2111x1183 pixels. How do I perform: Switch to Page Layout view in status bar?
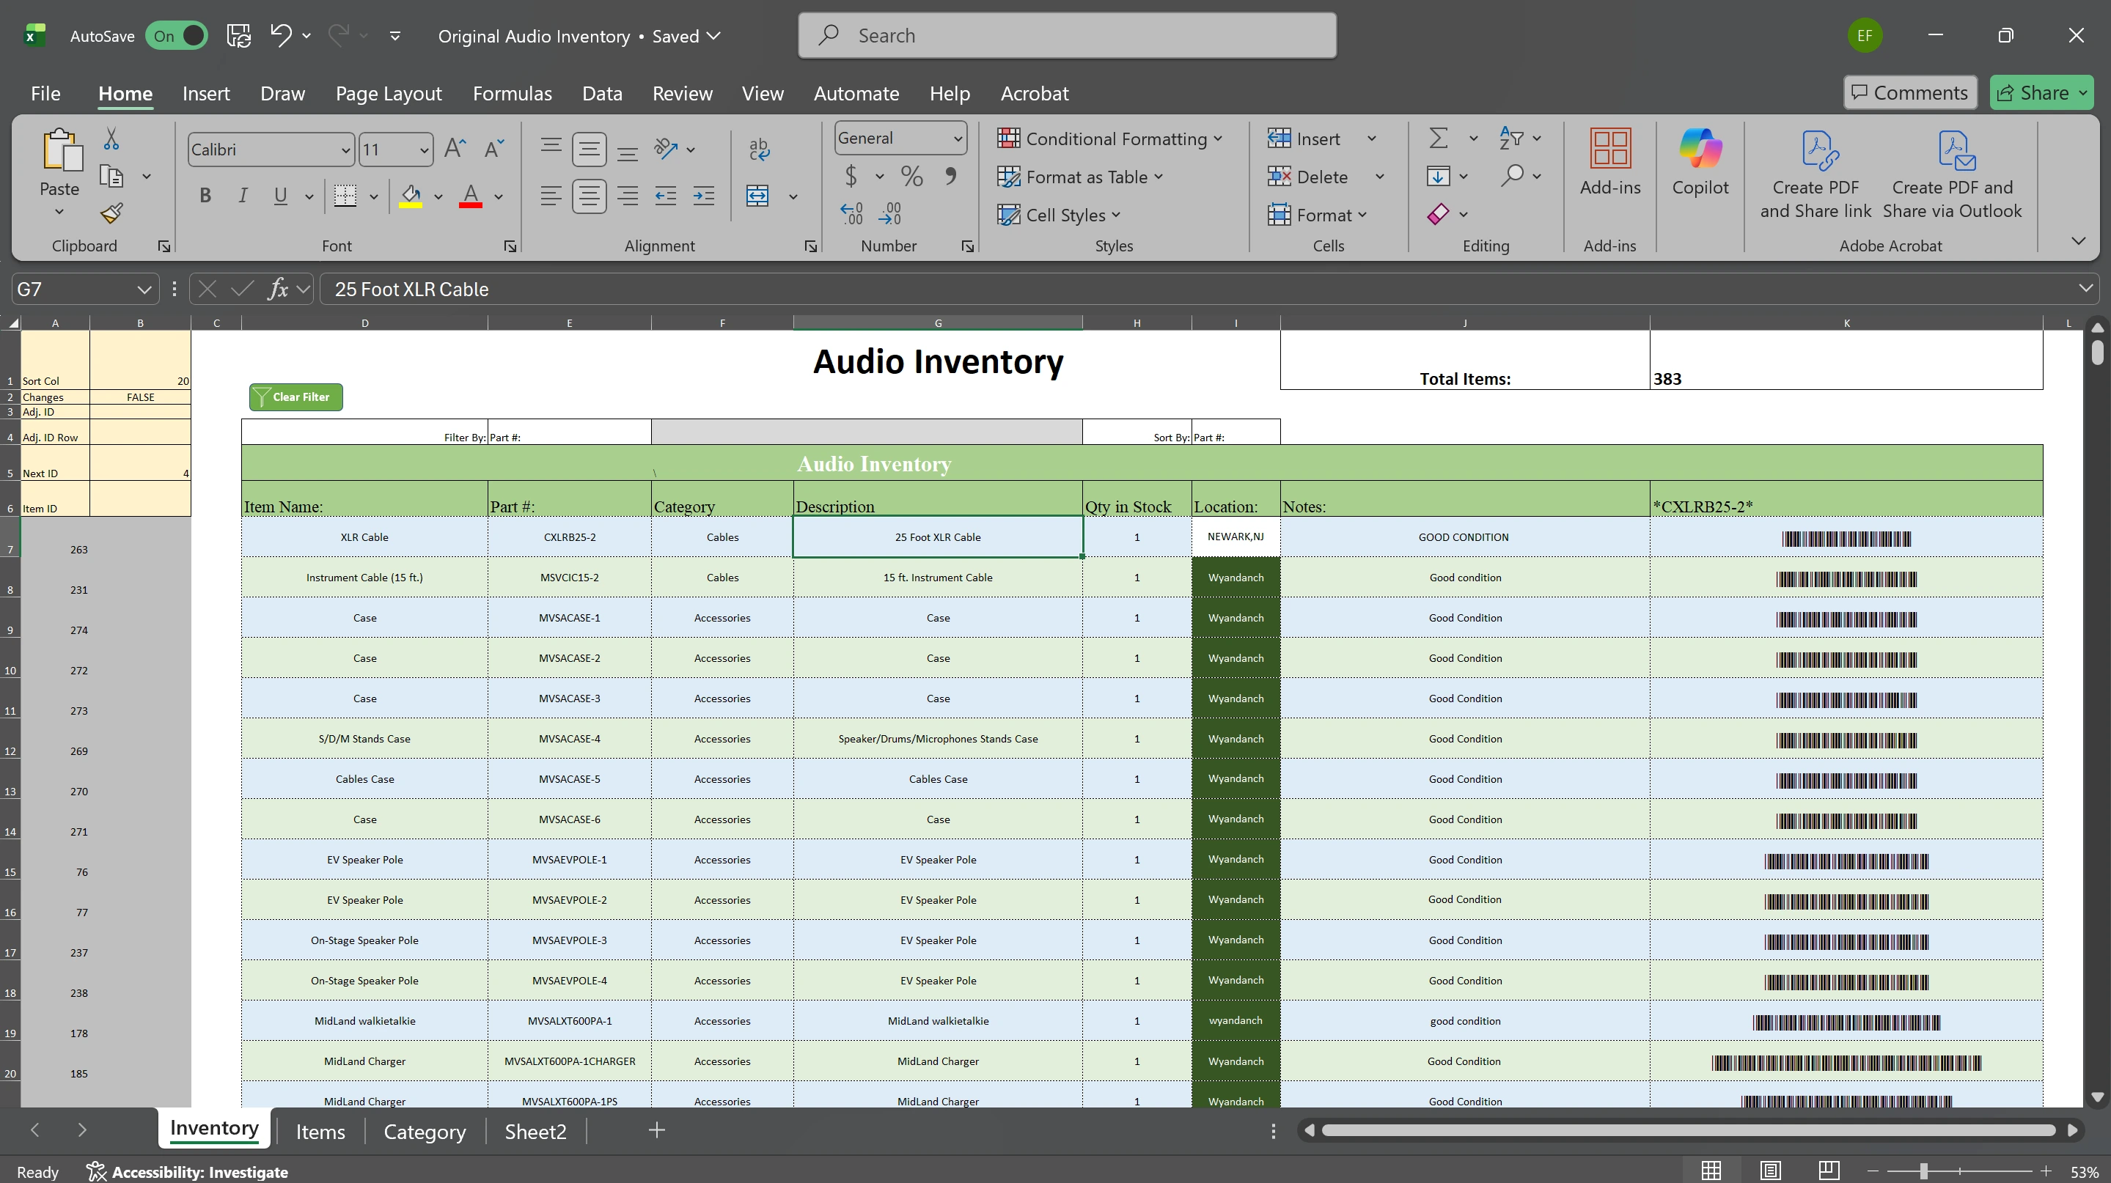tap(1770, 1171)
